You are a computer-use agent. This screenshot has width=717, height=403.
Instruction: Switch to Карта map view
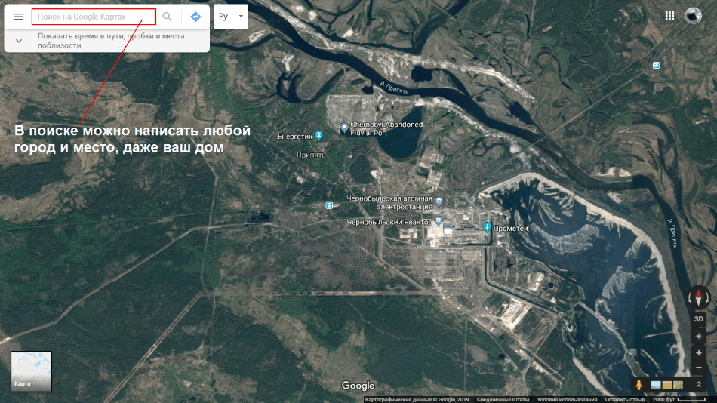coord(31,371)
